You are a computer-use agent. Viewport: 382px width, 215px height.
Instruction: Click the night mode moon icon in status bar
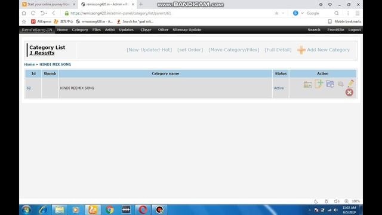point(316,201)
